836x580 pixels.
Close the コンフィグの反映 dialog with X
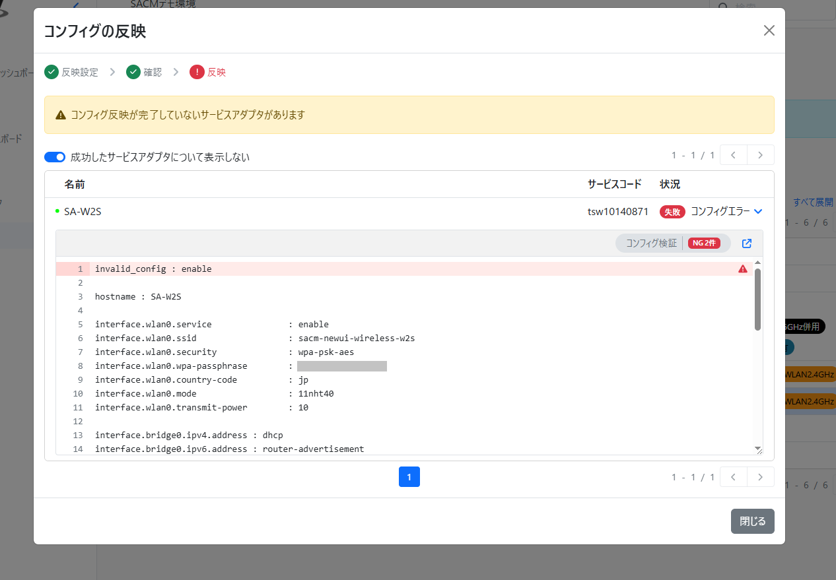(769, 30)
